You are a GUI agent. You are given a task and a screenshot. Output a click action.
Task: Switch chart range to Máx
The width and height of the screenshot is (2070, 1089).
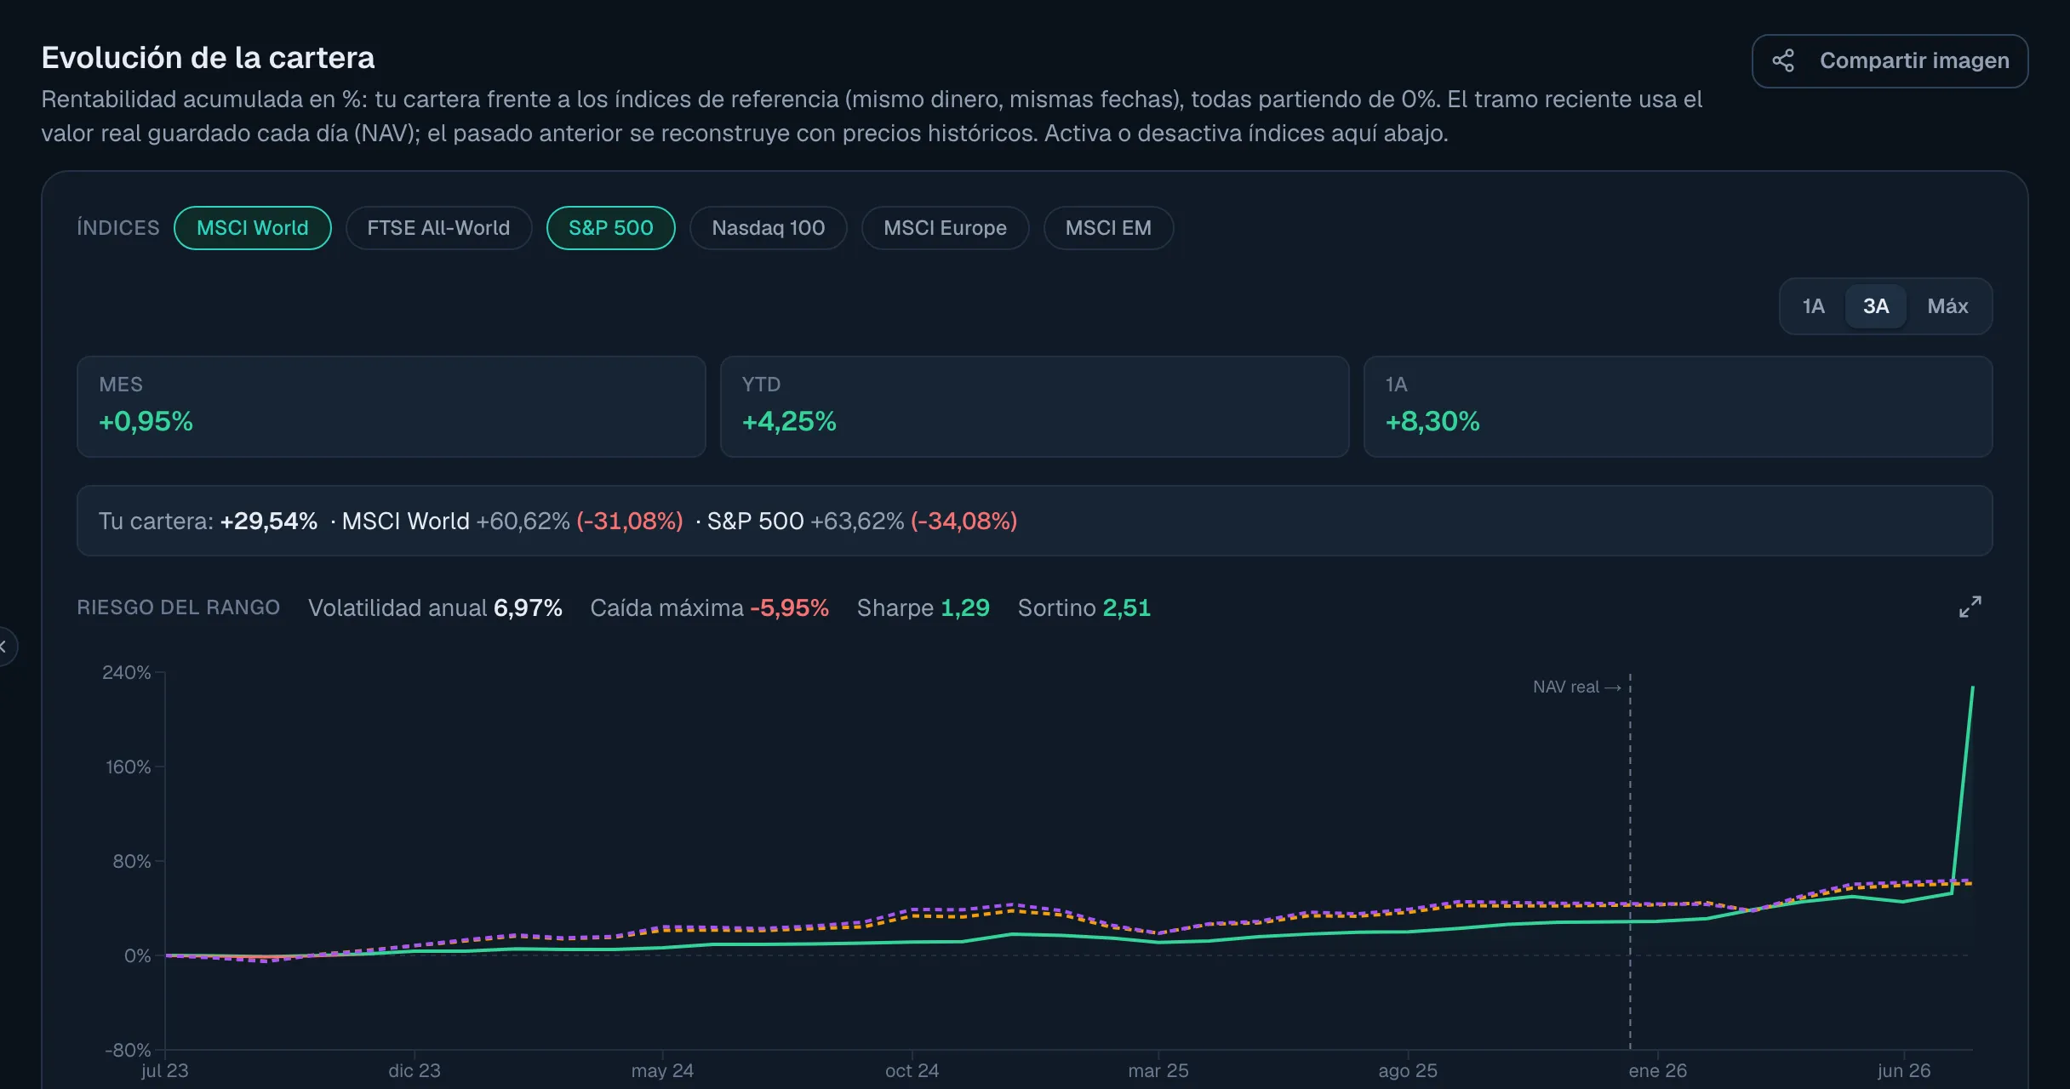click(x=1947, y=306)
